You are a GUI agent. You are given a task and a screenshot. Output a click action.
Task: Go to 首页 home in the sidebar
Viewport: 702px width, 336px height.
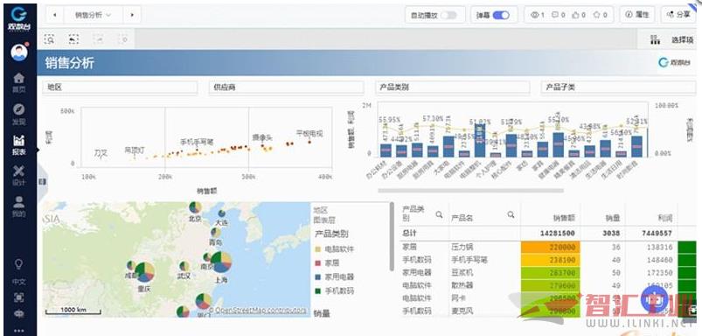click(x=19, y=83)
